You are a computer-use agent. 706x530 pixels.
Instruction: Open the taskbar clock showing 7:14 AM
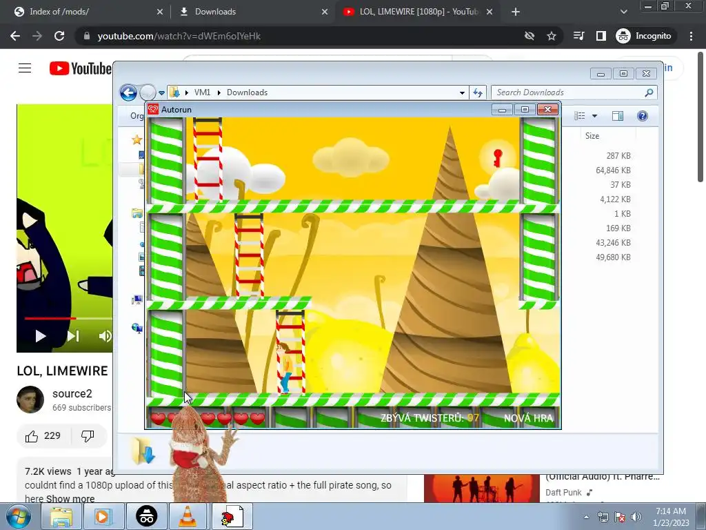671,517
